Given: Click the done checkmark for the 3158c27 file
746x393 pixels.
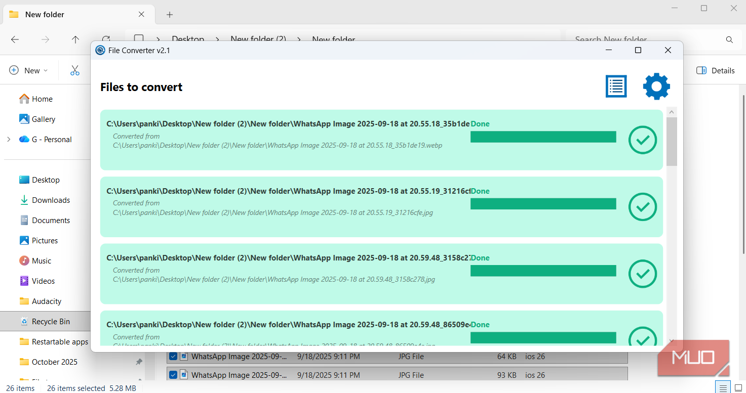Looking at the screenshot, I should point(643,274).
